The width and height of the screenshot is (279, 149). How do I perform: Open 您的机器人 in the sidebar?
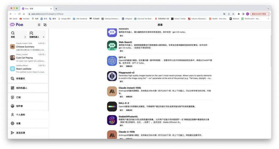tap(28, 88)
